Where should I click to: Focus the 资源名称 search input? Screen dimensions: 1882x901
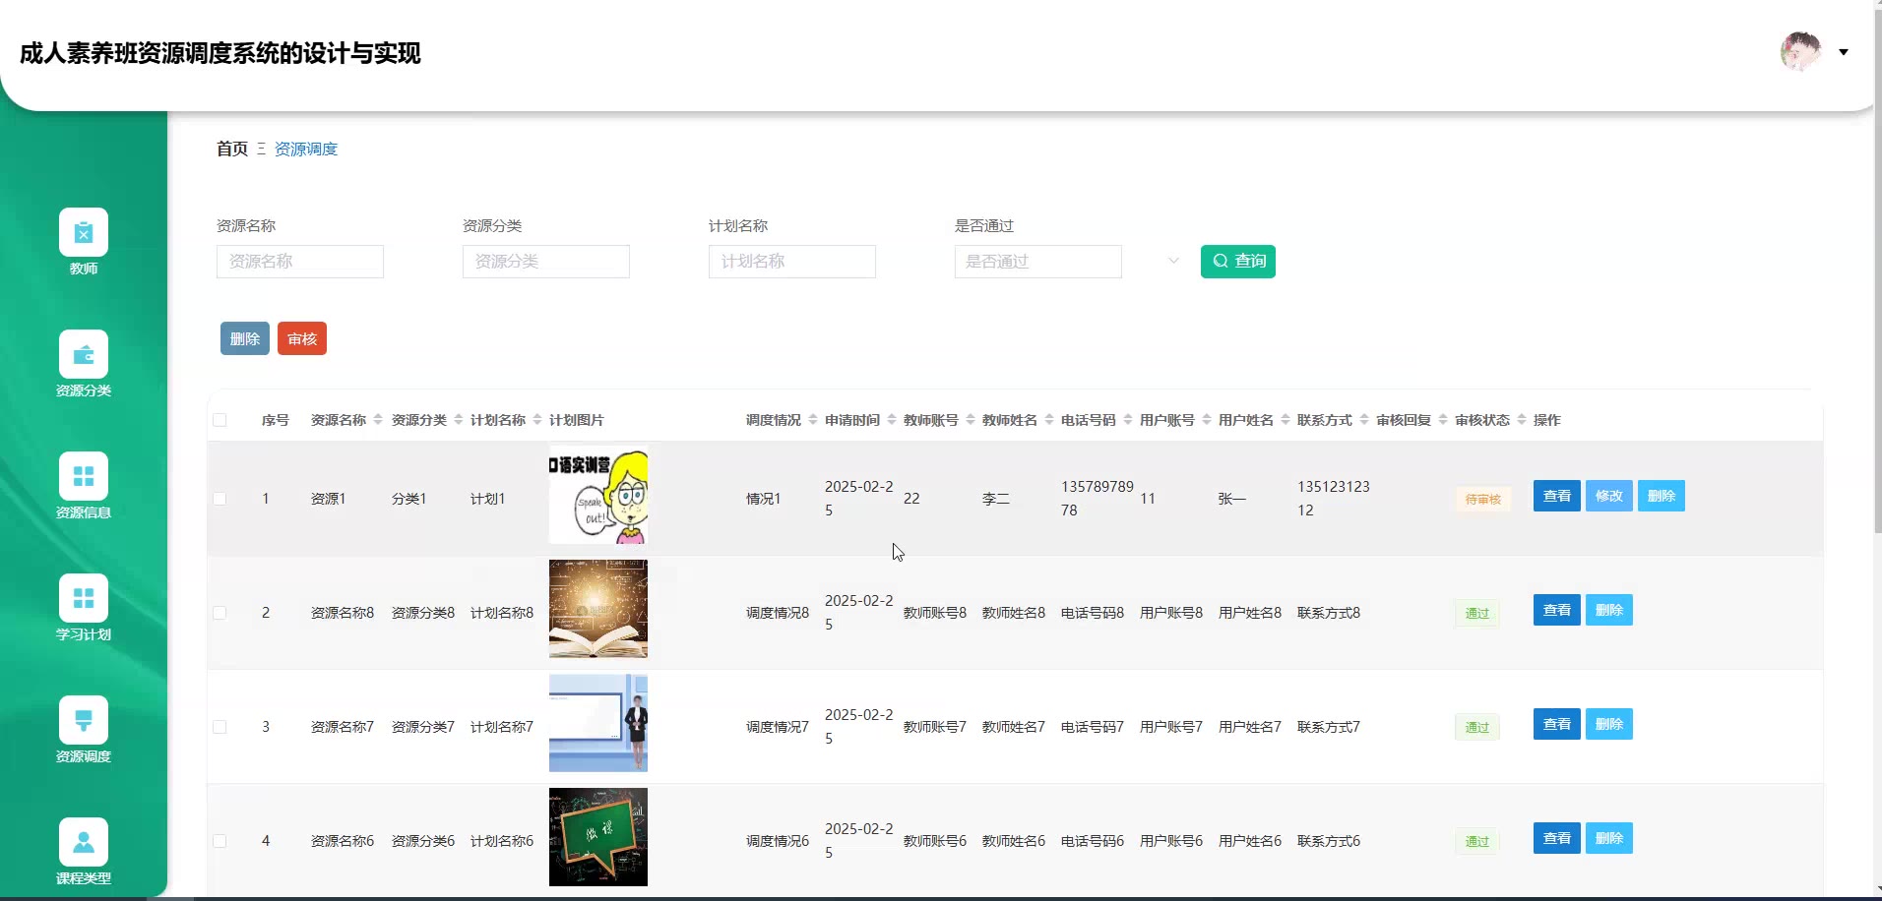[x=300, y=262]
